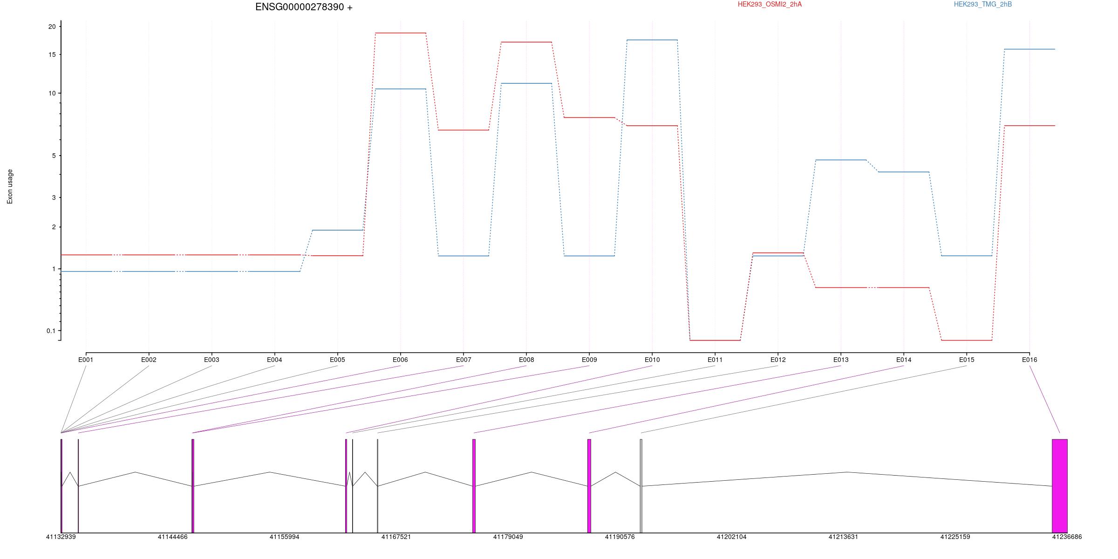Click the E002 exon label

[149, 360]
